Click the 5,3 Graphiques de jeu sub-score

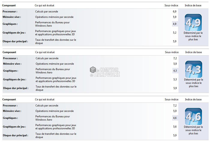coord(175,80)
